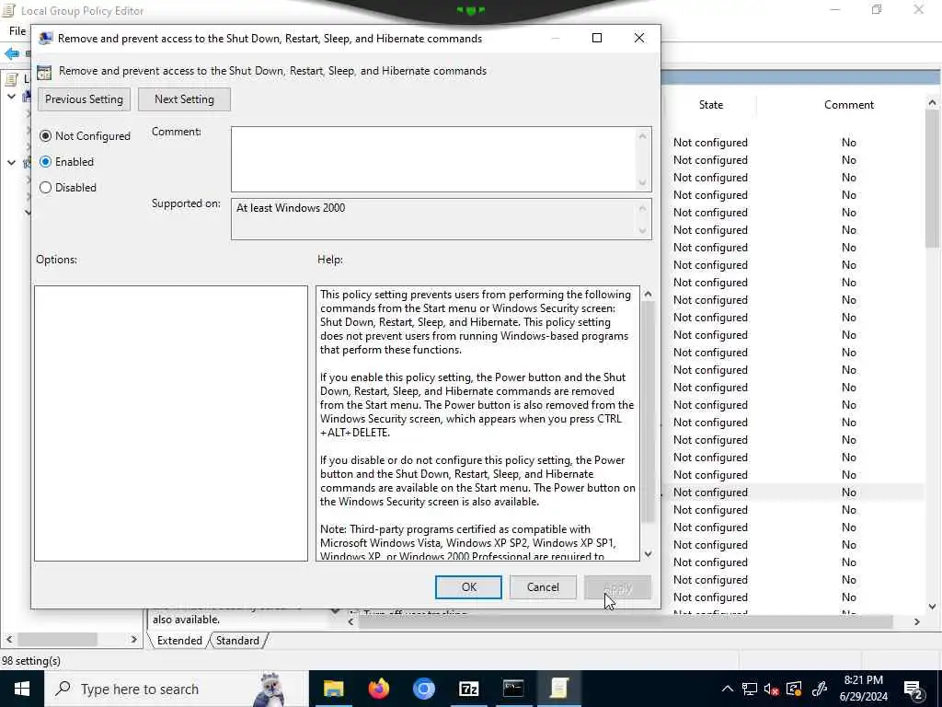Screen dimensions: 942x707
Task: Click the empty Options pane
Action: coord(171,423)
